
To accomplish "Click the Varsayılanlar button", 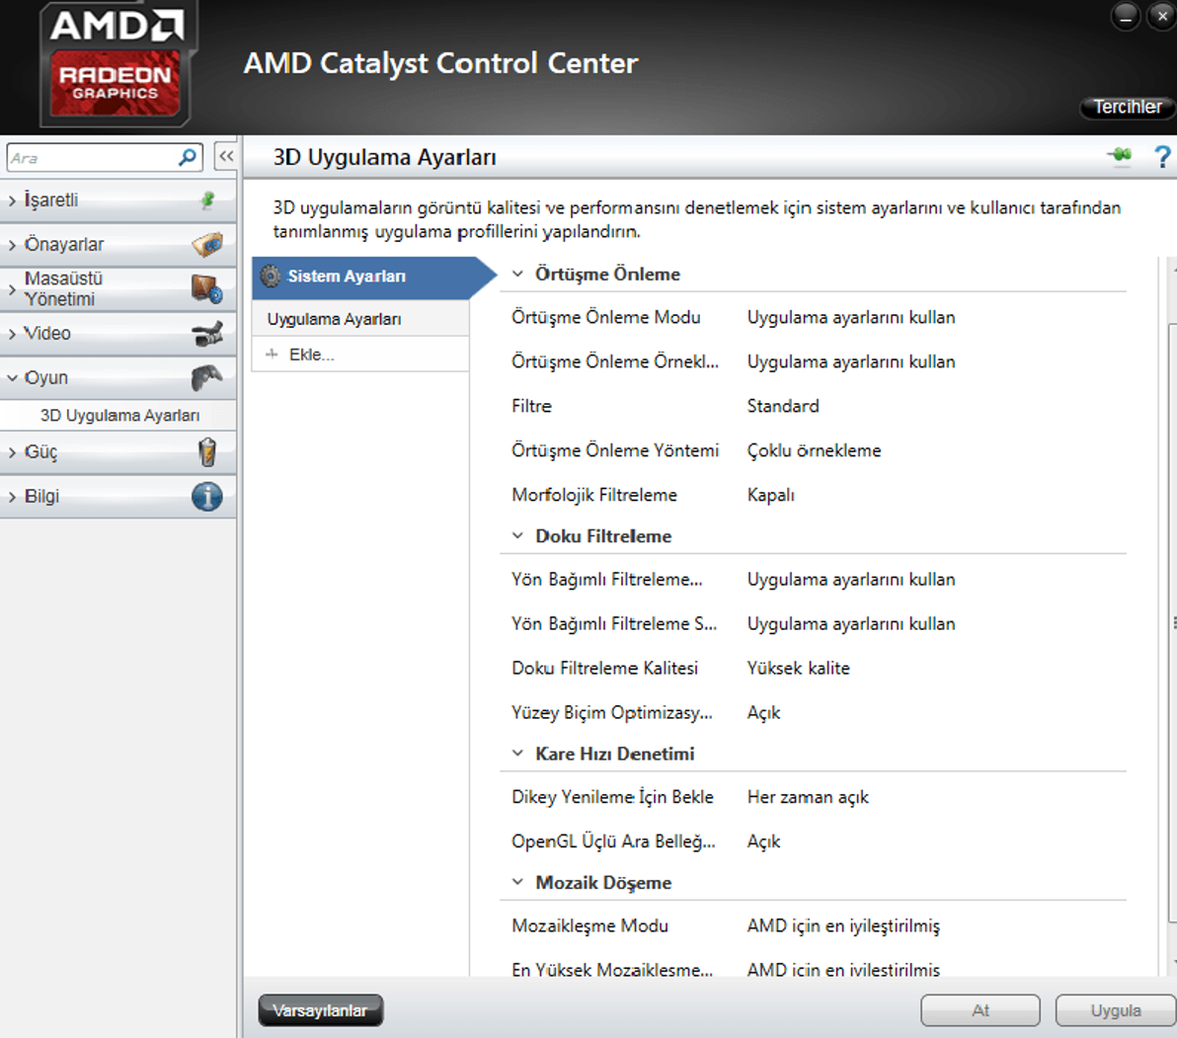I will pos(320,1009).
